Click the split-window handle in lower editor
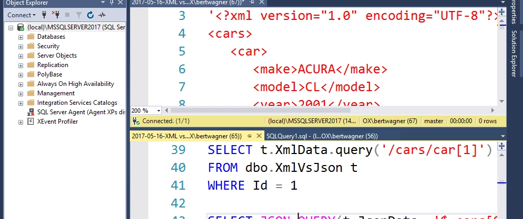Viewport: 523px width, 219px height. [x=502, y=146]
